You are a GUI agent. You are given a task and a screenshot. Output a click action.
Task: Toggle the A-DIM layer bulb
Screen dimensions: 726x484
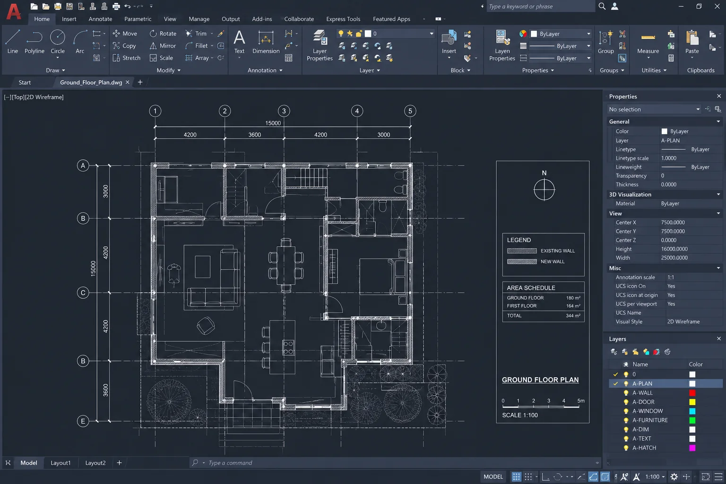click(x=626, y=429)
